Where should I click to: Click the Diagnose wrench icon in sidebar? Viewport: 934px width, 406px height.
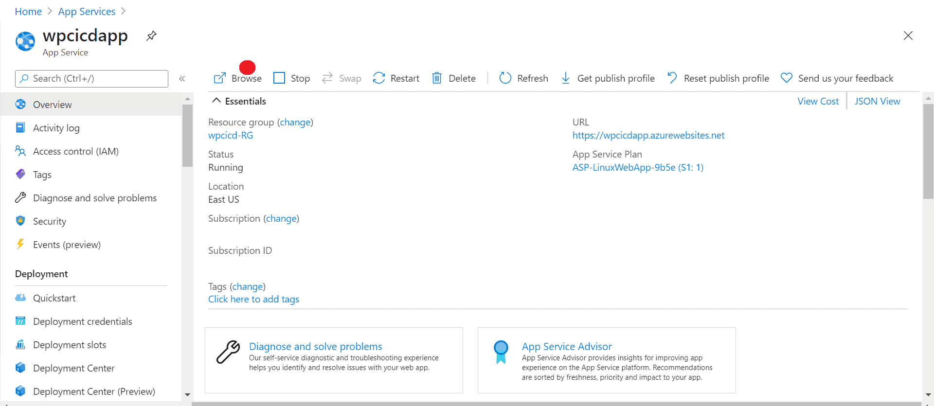point(20,197)
